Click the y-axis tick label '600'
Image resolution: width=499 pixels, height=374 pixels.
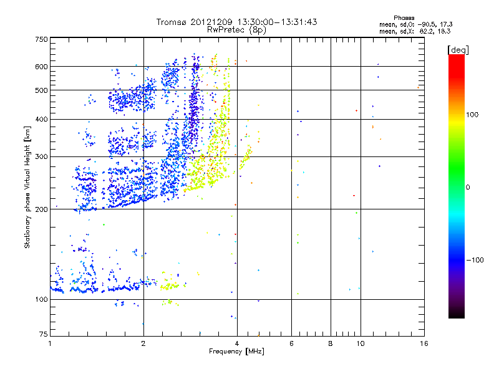[41, 67]
